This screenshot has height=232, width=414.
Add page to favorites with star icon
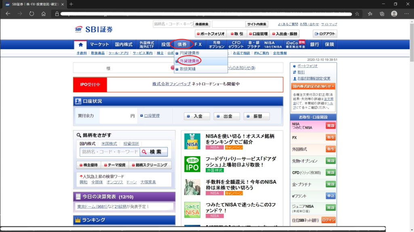[357, 14]
